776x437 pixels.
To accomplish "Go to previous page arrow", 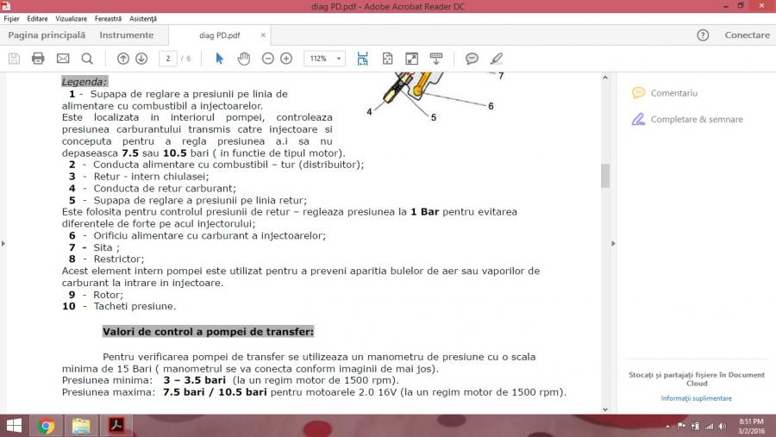I will (x=122, y=59).
